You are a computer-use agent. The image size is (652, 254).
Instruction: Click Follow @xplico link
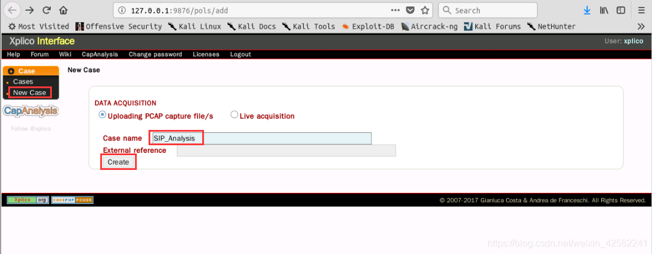click(31, 129)
